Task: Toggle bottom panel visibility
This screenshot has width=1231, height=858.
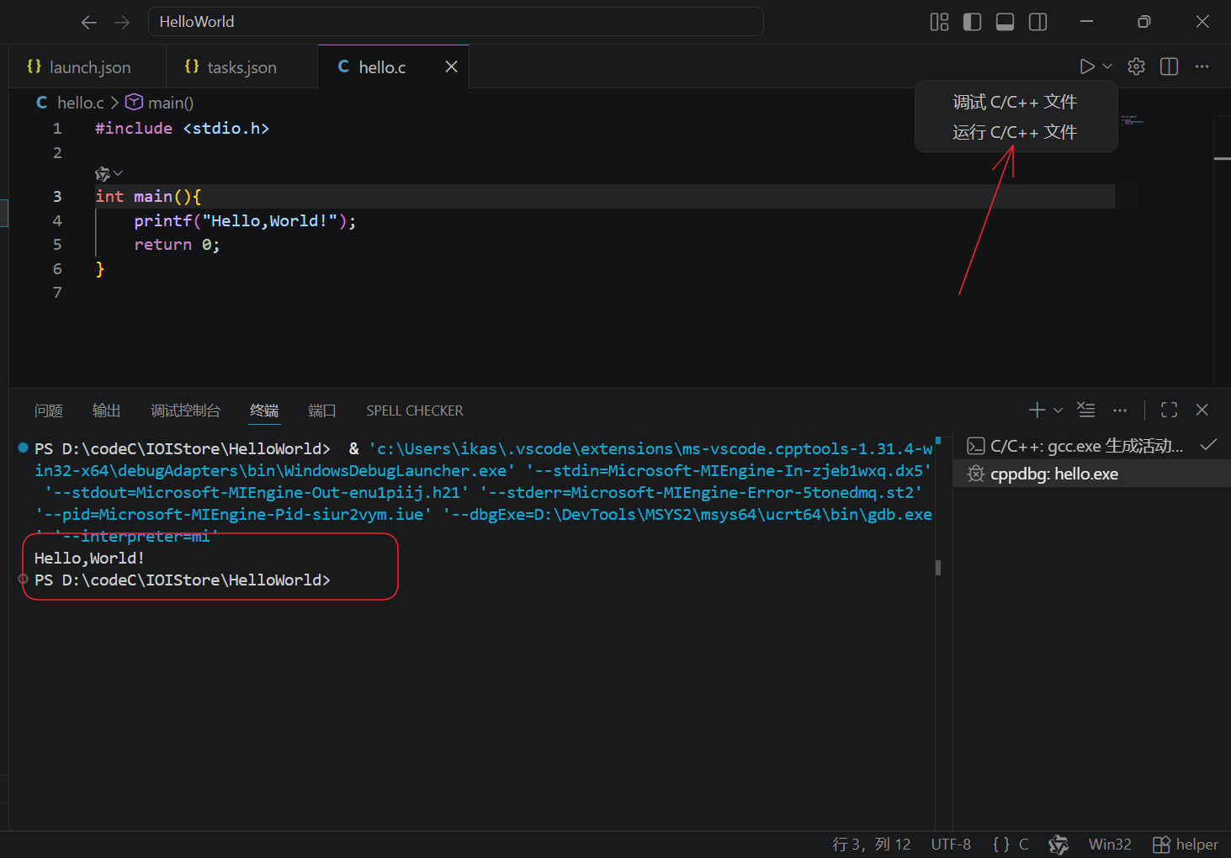Action: click(x=1005, y=22)
